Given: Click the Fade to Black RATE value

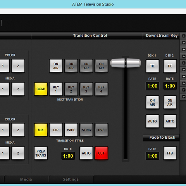Looking at the screenshot, I should (152, 156).
